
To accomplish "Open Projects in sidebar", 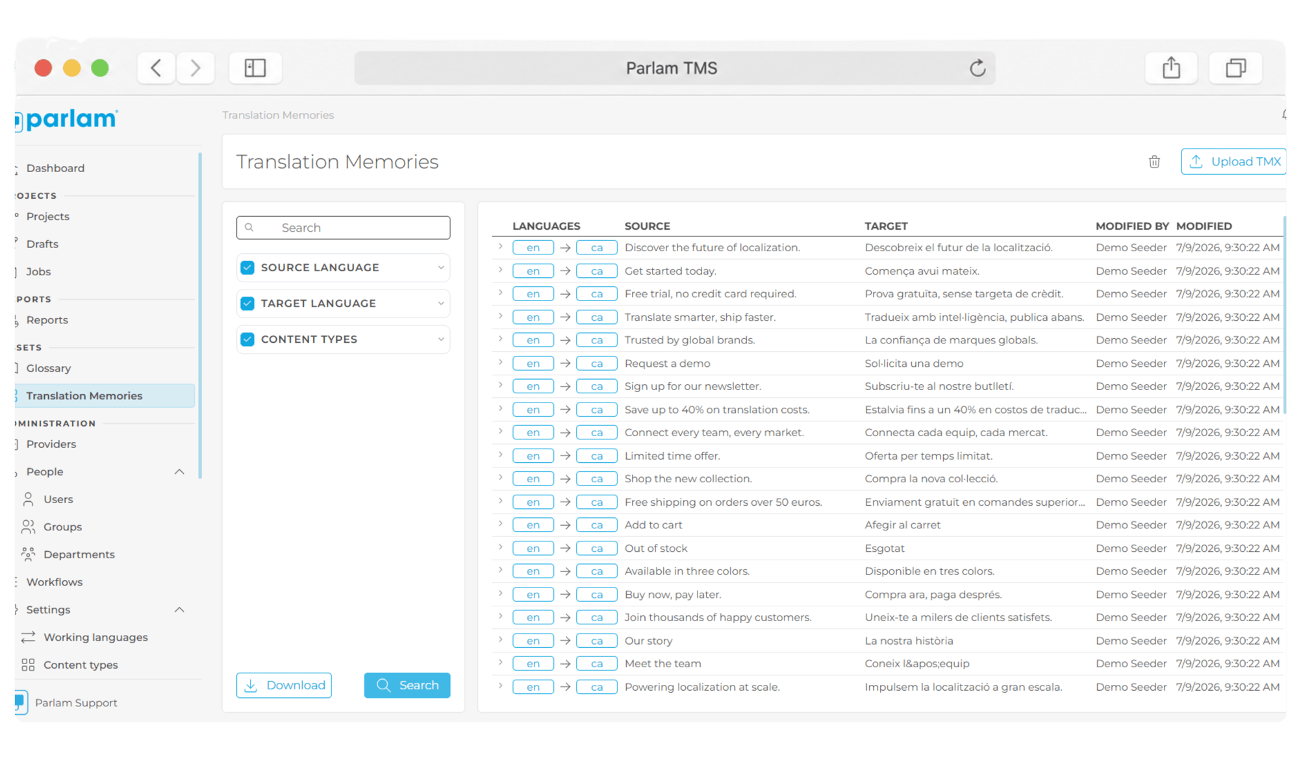I will pyautogui.click(x=47, y=216).
